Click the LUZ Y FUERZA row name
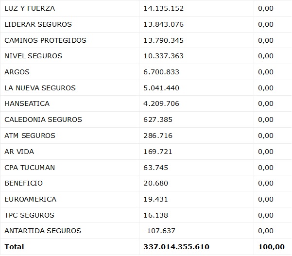The image size is (292, 256). pos(30,8)
